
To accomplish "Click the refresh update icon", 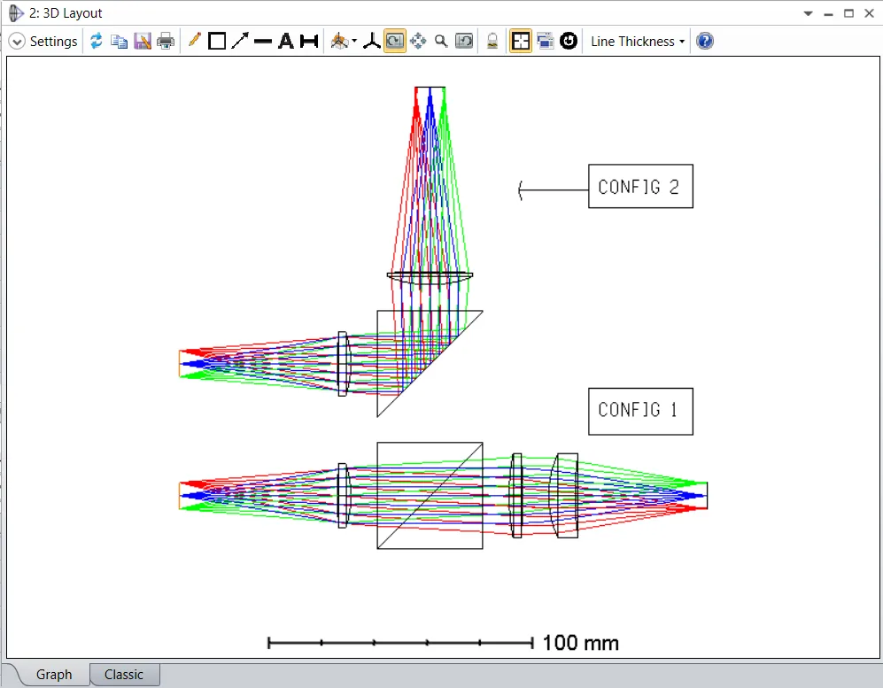I will click(97, 42).
